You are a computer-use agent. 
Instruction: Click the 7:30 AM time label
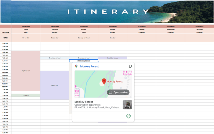click(5, 58)
